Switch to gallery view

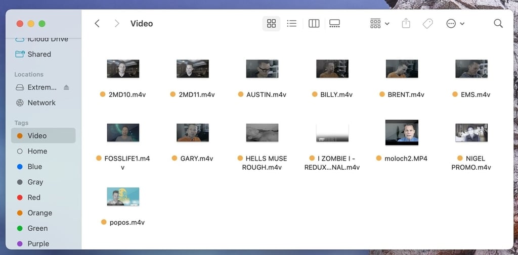pyautogui.click(x=335, y=23)
